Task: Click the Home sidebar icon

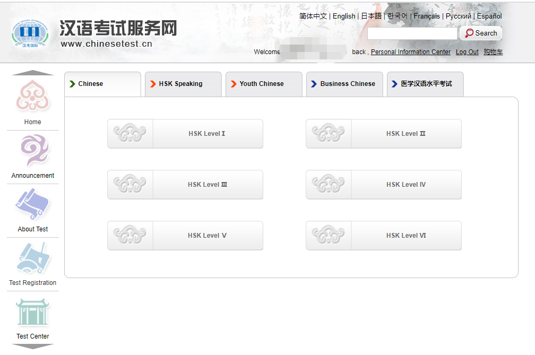Action: tap(32, 96)
